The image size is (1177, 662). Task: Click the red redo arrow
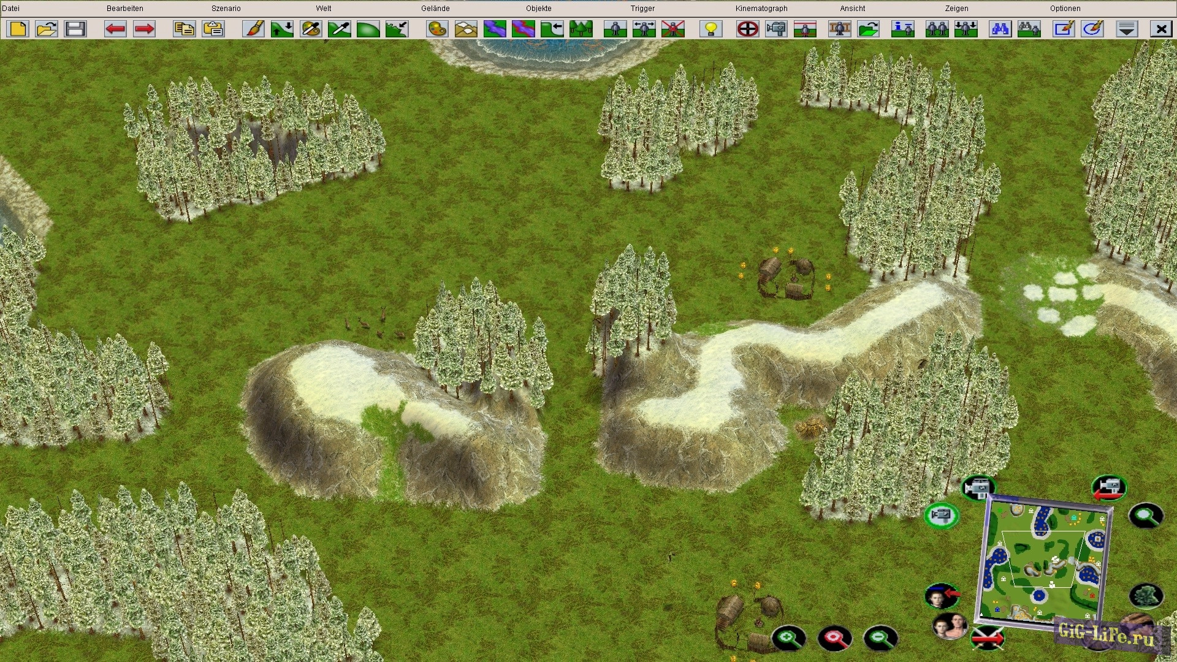pyautogui.click(x=144, y=29)
